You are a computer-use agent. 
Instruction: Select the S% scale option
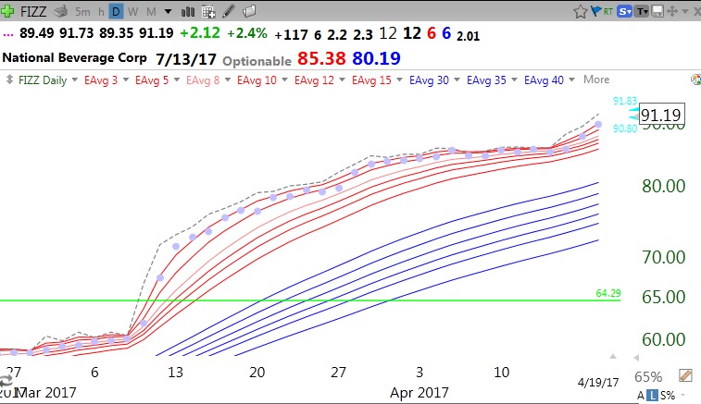[668, 396]
